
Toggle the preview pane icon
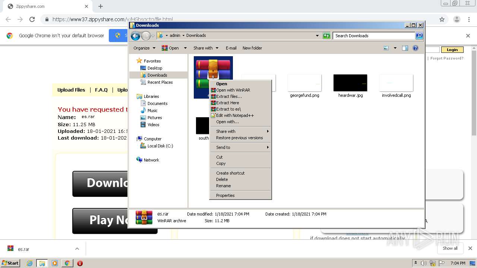click(x=405, y=48)
